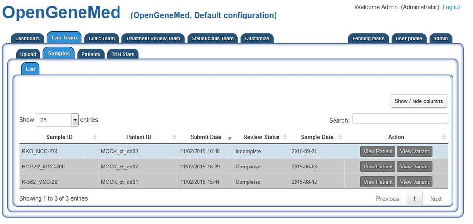Open the Trial Stats sub-tab

tap(122, 54)
